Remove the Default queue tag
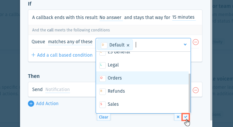 128,45
